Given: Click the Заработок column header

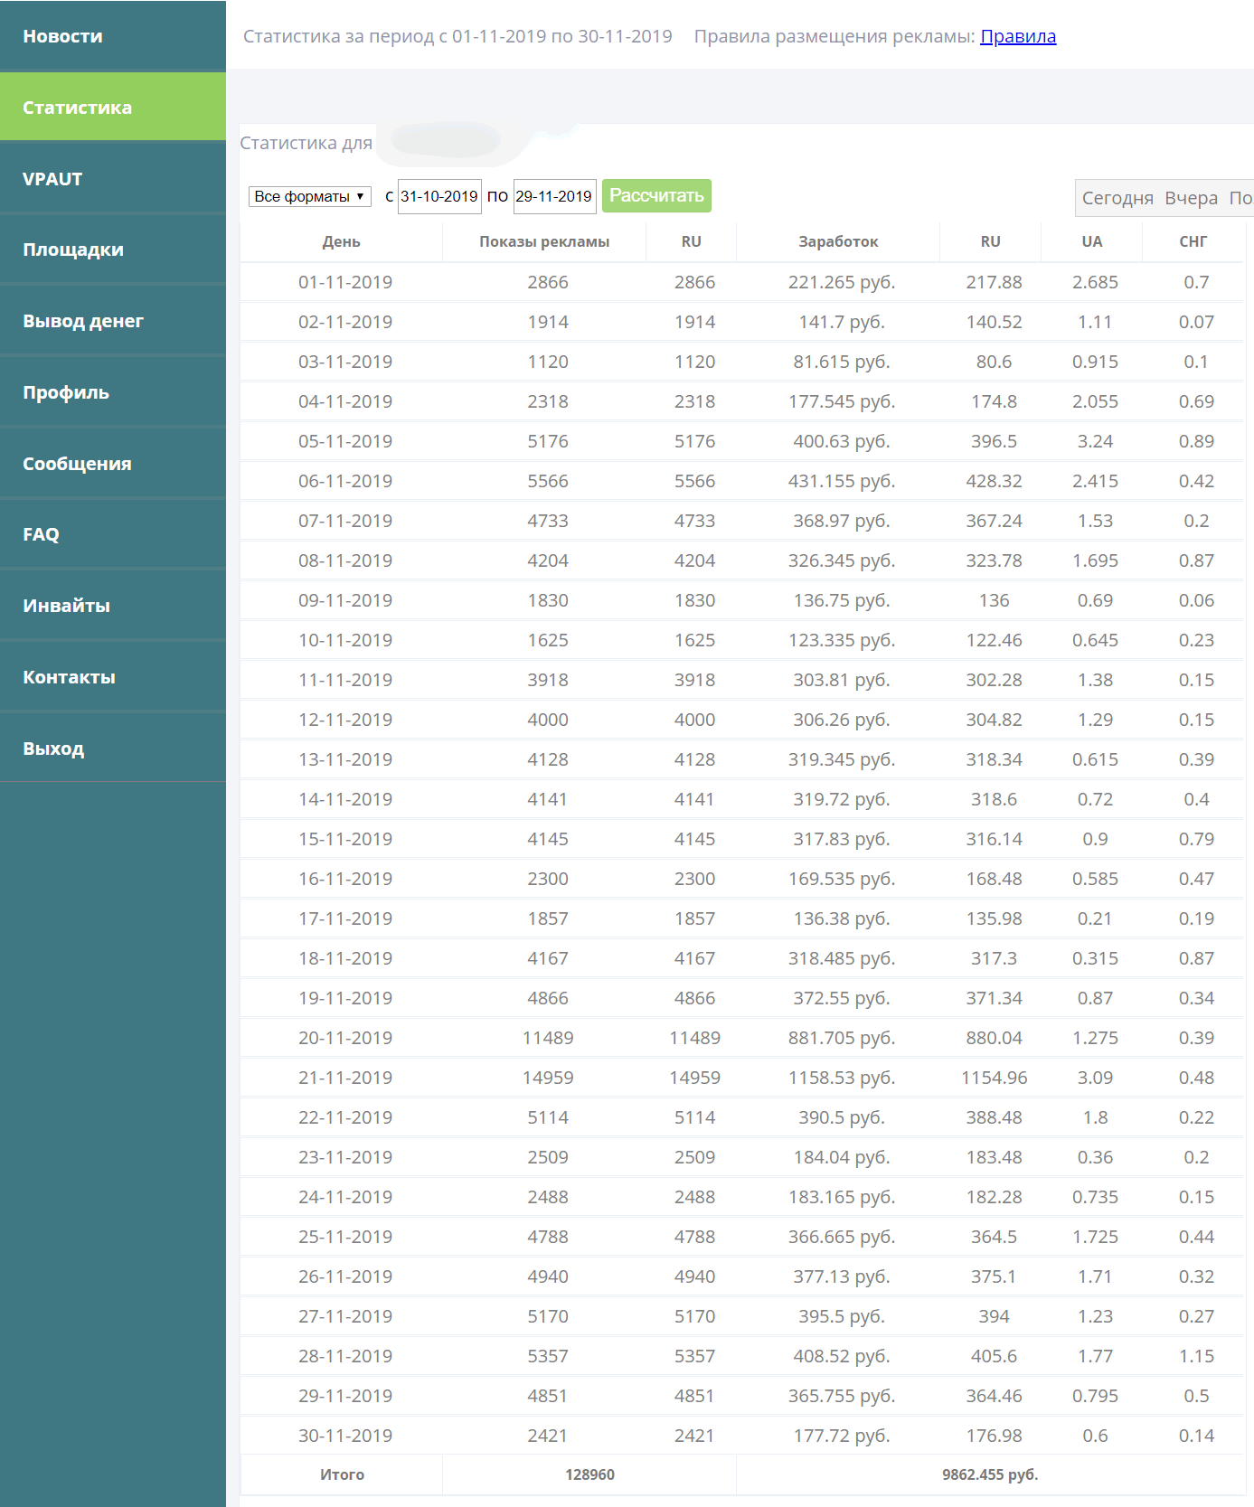Looking at the screenshot, I should 838,241.
